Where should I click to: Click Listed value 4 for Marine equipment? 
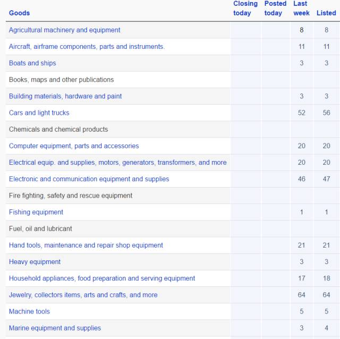point(326,328)
